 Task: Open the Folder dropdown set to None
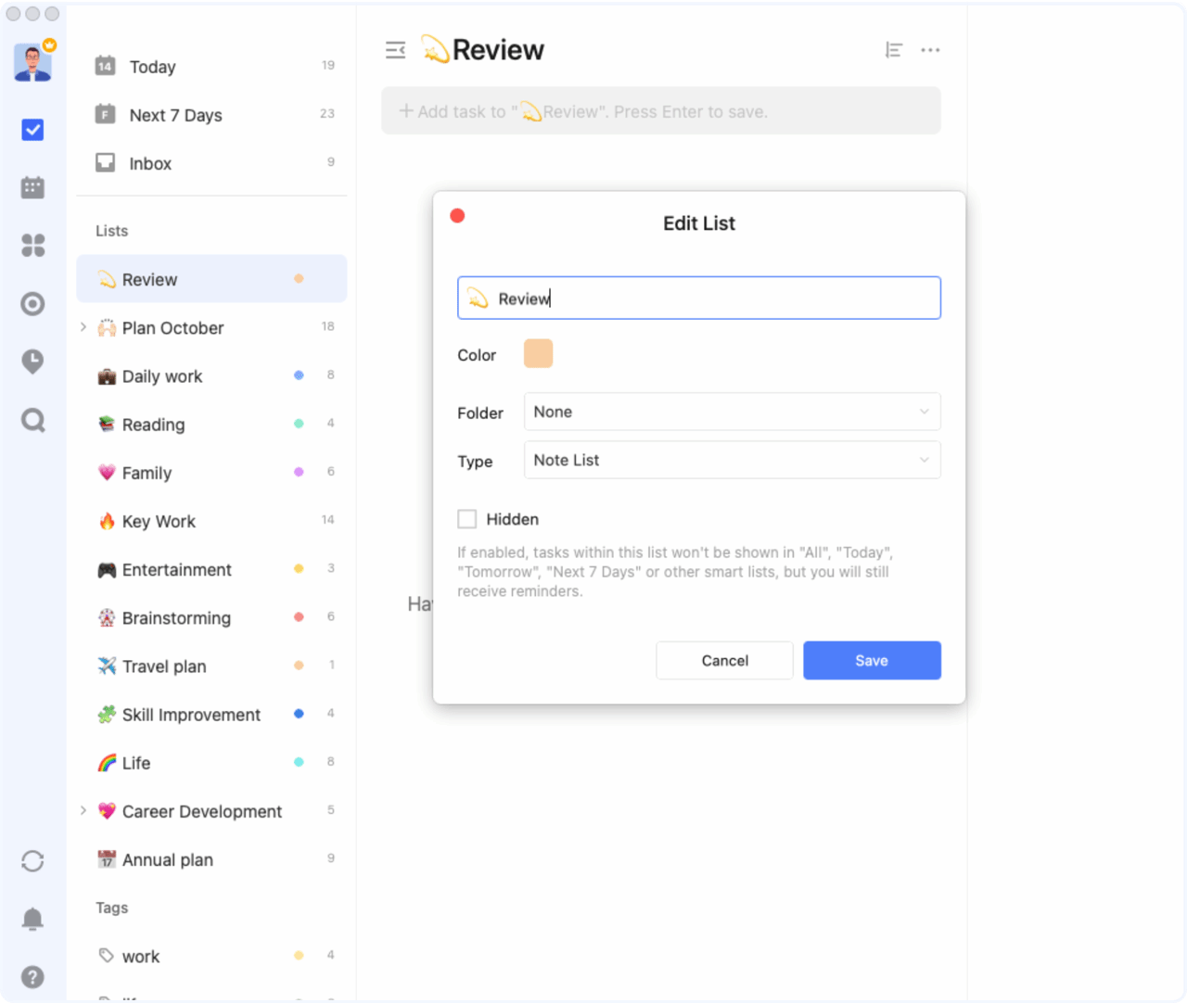point(732,412)
